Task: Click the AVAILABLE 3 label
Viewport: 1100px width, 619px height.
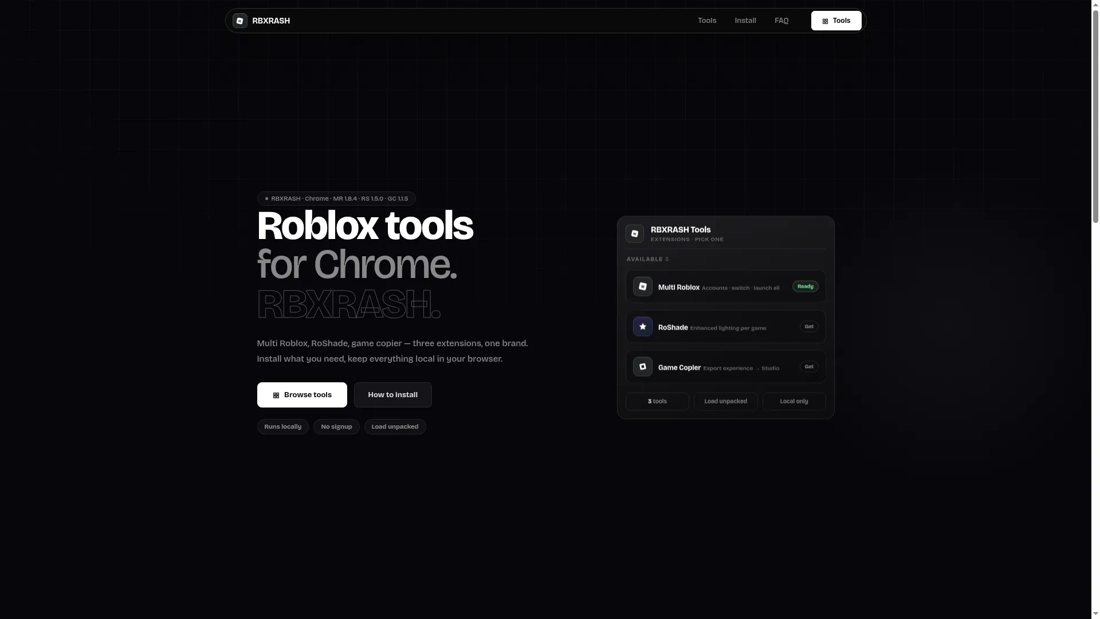Action: pyautogui.click(x=647, y=259)
